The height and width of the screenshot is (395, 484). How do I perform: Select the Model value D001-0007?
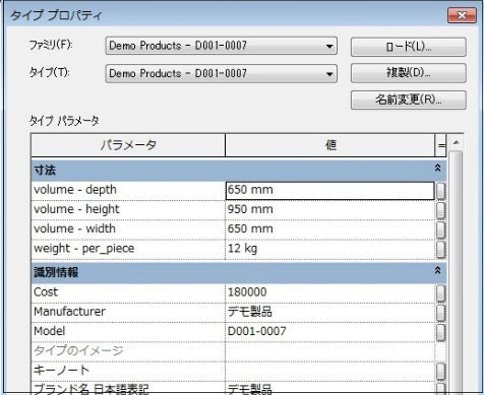coord(330,331)
